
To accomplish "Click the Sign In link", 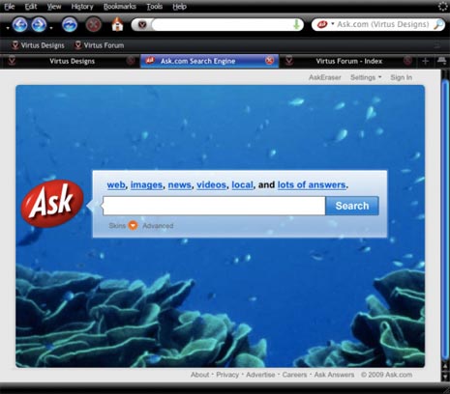I will tap(402, 77).
